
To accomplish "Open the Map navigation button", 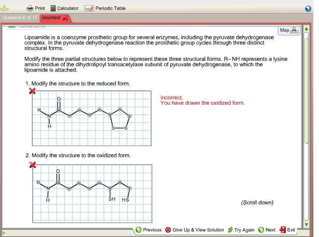I will [x=289, y=30].
